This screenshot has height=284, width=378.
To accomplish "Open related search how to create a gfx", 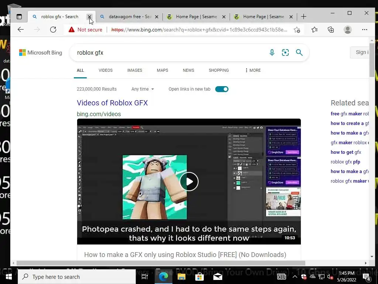I will [x=350, y=124].
